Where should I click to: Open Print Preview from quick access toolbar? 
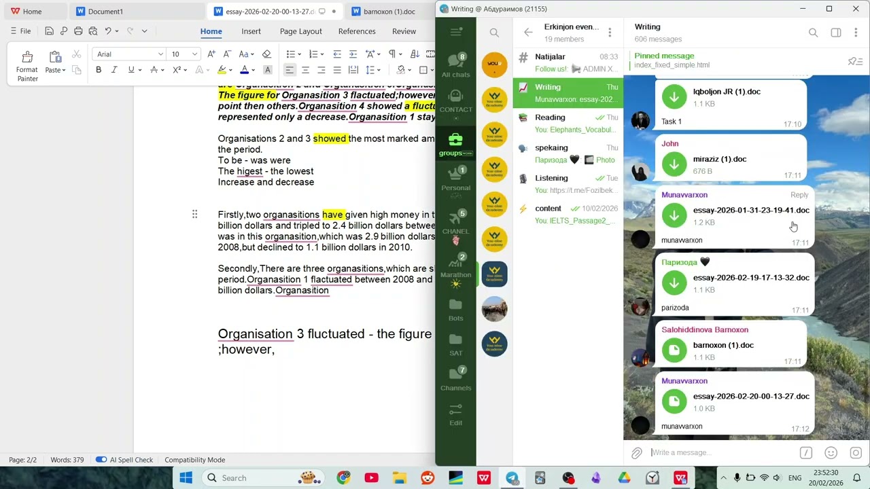coord(92,31)
